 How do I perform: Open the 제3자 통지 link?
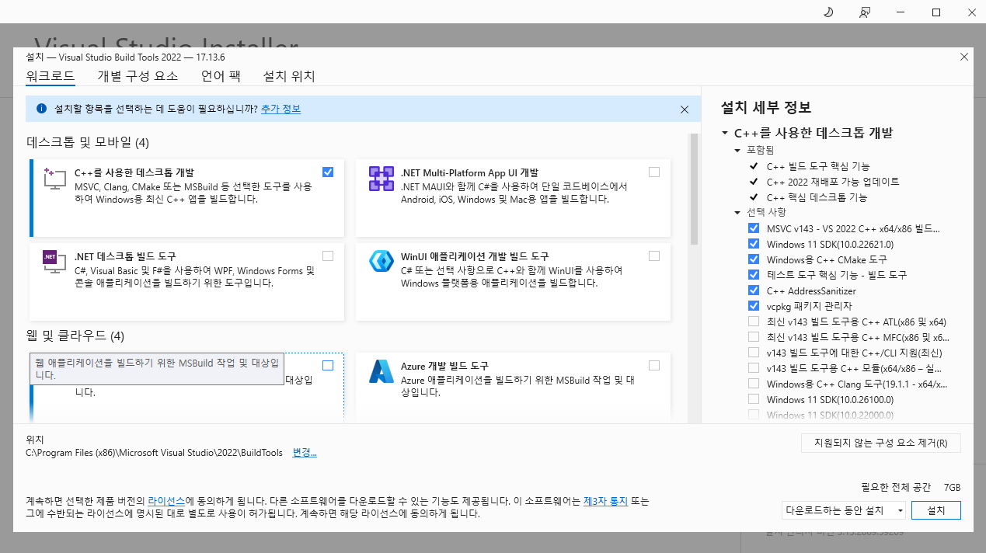[605, 502]
